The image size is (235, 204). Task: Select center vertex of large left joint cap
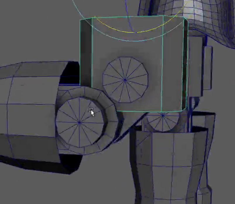79,123
